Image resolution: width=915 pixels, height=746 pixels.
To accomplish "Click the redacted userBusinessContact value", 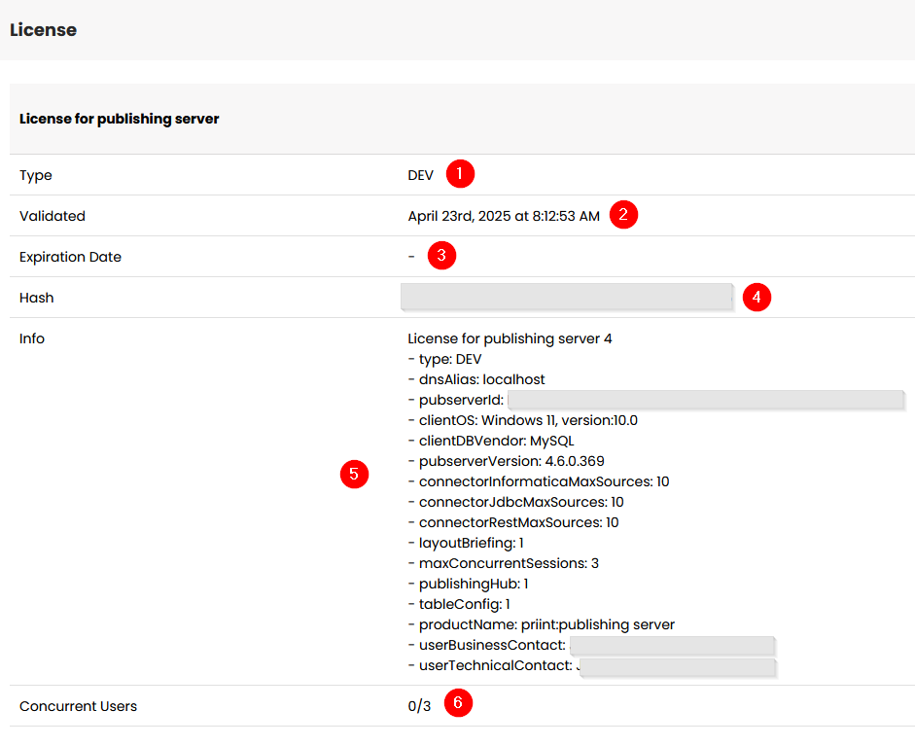I will click(x=672, y=646).
